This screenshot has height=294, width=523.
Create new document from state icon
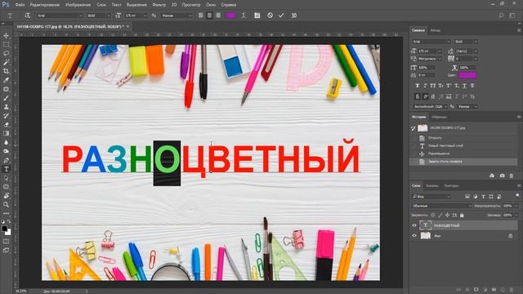pos(492,176)
